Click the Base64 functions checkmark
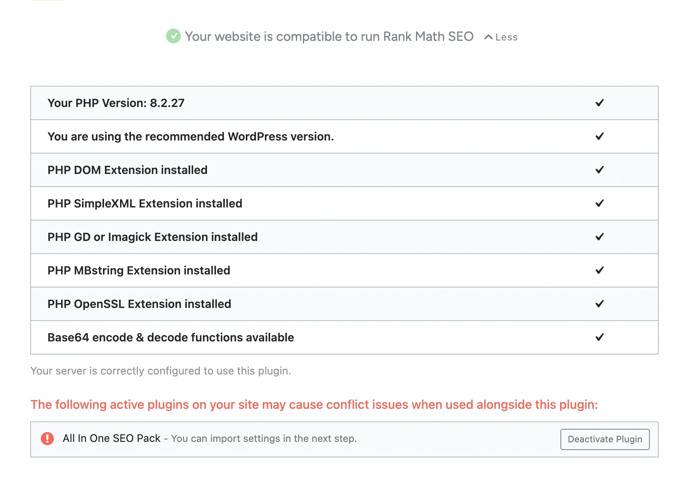Viewport: 689px width, 477px height. pos(599,337)
